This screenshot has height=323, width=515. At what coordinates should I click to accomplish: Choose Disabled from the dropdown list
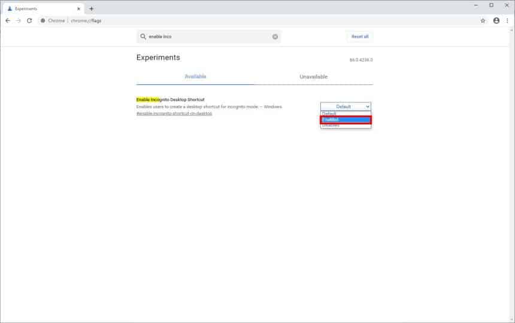(346, 125)
